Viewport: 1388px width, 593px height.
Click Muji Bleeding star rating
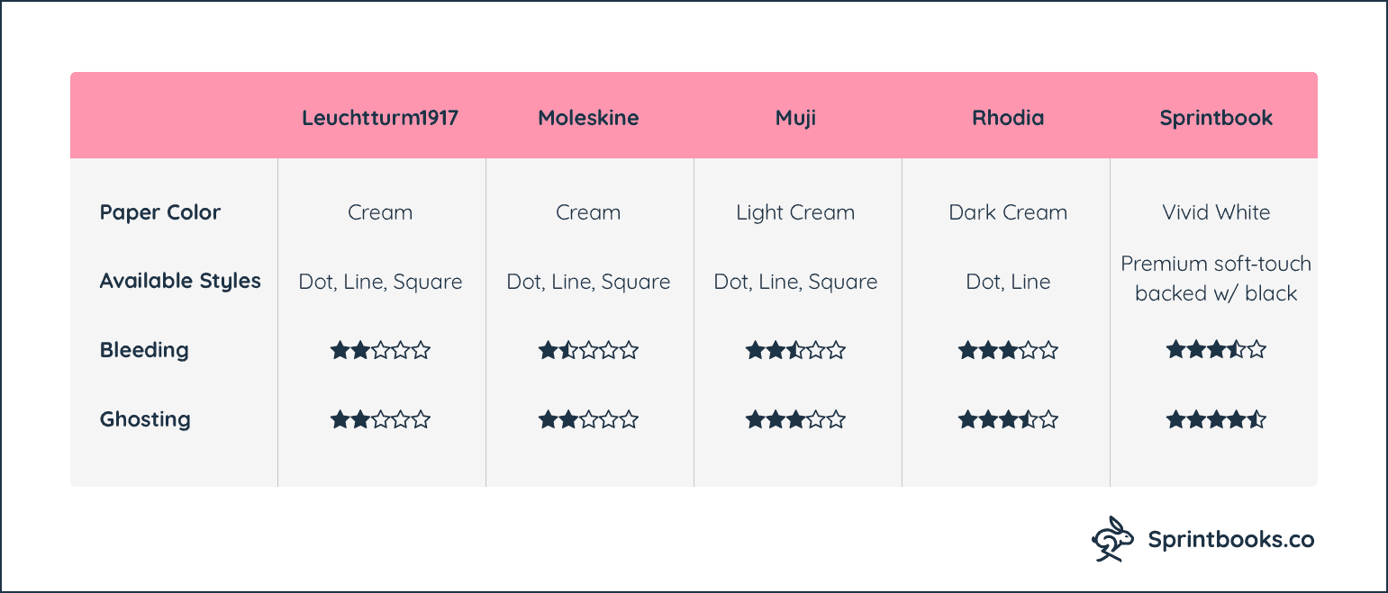(795, 350)
